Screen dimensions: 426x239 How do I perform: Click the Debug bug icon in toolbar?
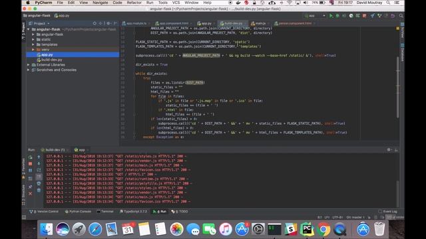pos(337,16)
